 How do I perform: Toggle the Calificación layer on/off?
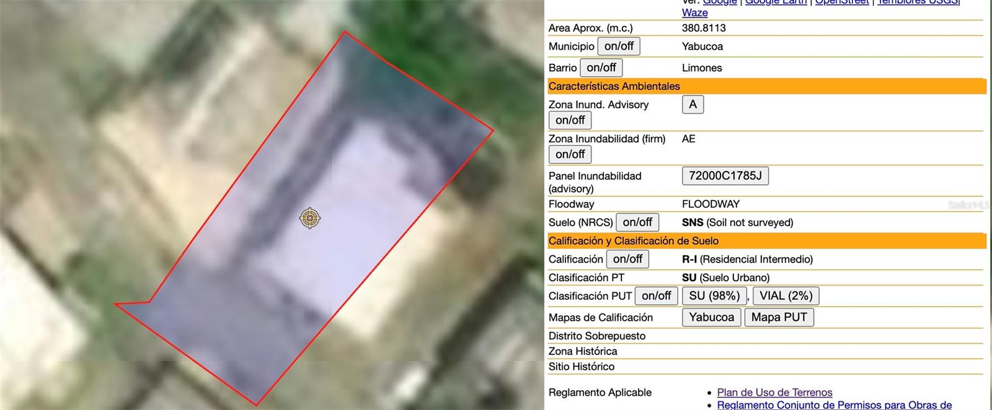627,260
